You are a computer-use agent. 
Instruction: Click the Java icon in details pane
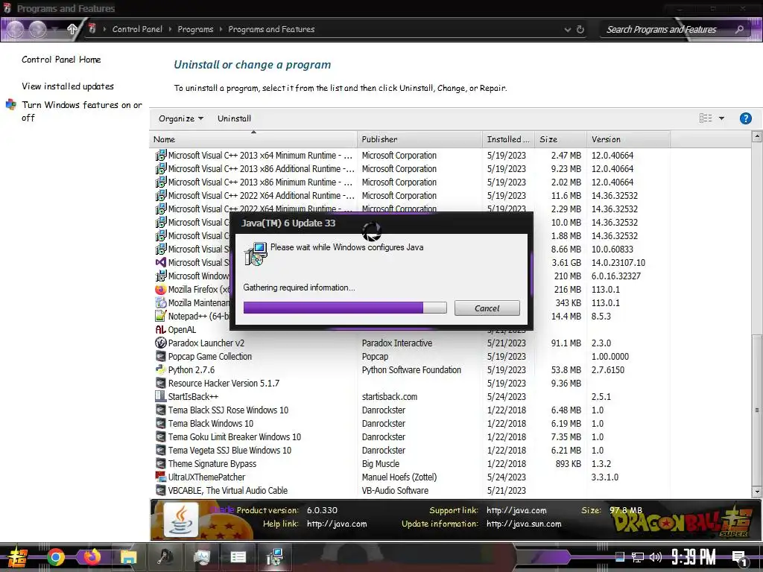click(x=181, y=520)
